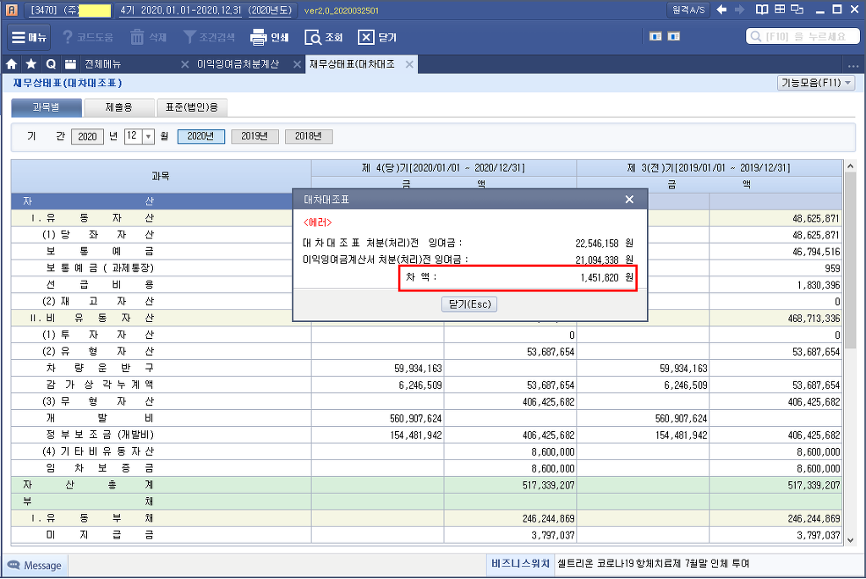Expand the month dropdown showing 12
This screenshot has width=866, height=579.
[x=149, y=136]
